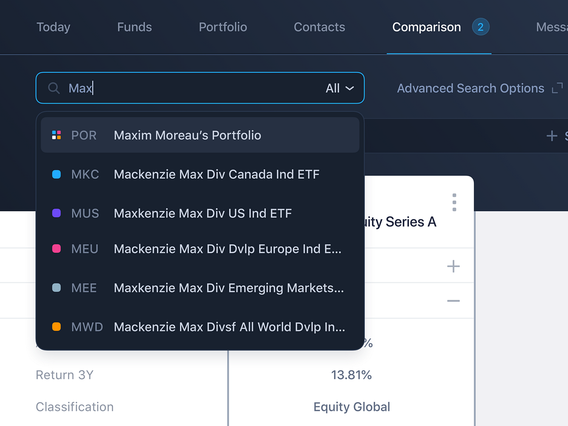Open the All filter dropdown
Viewport: 568px width, 426px height.
[x=340, y=88]
